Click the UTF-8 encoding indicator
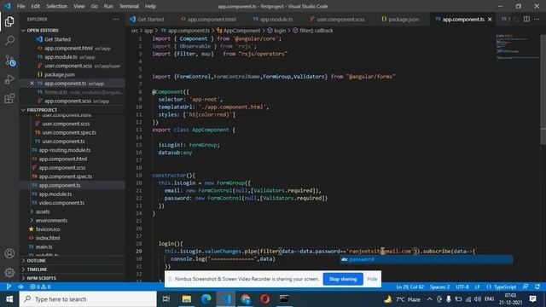Screen dimensions: 546x307 (x=462, y=287)
